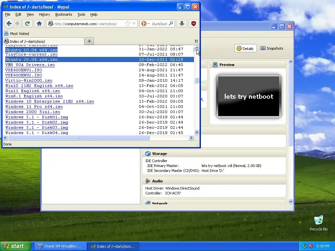Click the Index of /~dartz/isos taskbar button
Image resolution: width=335 pixels, height=251 pixels.
113,246
